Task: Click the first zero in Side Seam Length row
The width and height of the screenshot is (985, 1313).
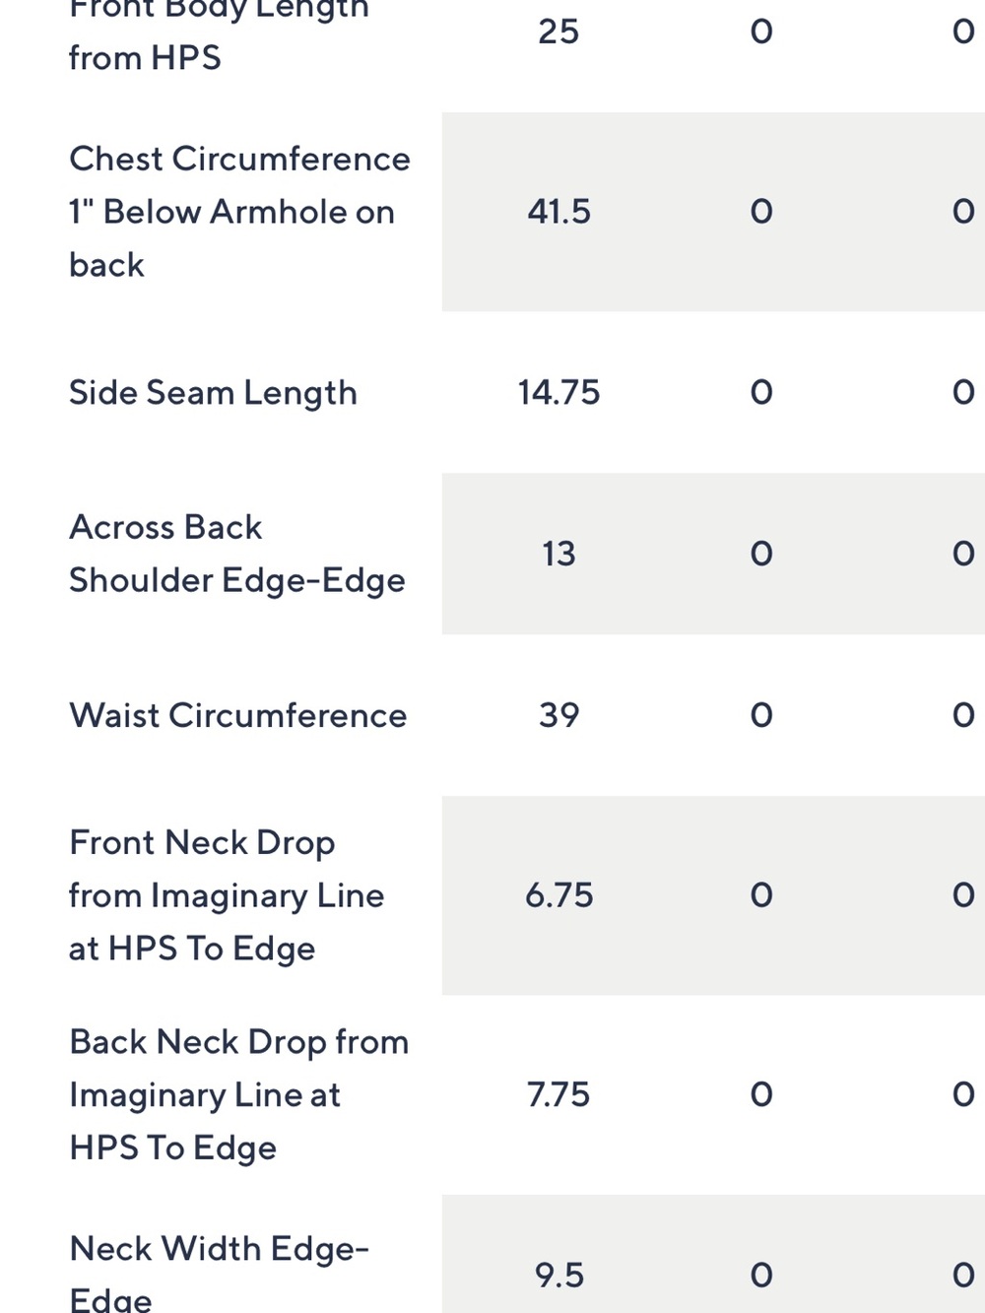Action: tap(761, 393)
